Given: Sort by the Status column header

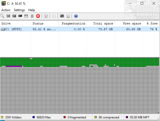Looking at the screenshot, I should point(45,23).
